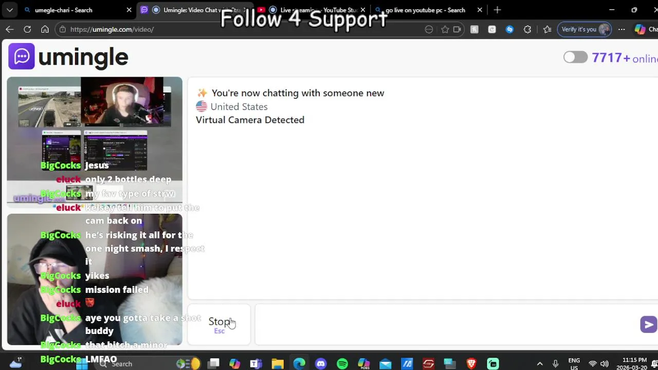658x370 pixels.
Task: Click the stranger's video feed
Action: pos(95,142)
